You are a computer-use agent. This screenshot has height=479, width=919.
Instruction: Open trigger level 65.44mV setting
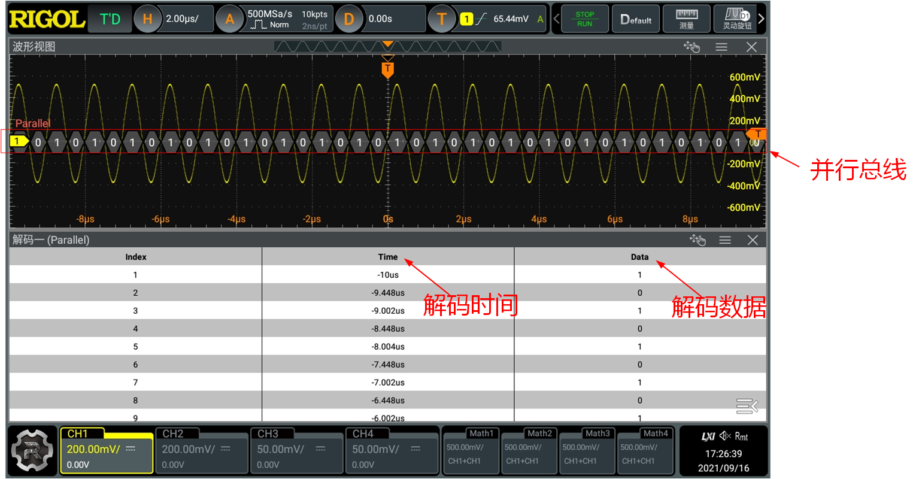pyautogui.click(x=511, y=19)
